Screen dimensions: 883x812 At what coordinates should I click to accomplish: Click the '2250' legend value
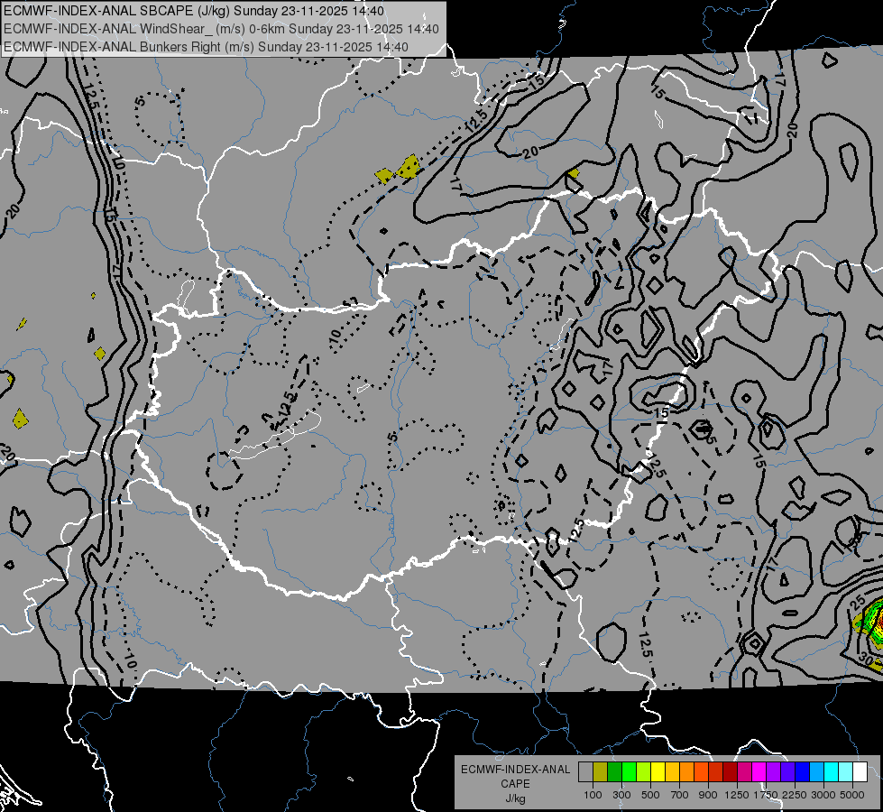(x=796, y=795)
